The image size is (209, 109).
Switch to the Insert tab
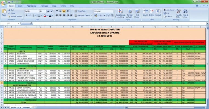(20, 6)
